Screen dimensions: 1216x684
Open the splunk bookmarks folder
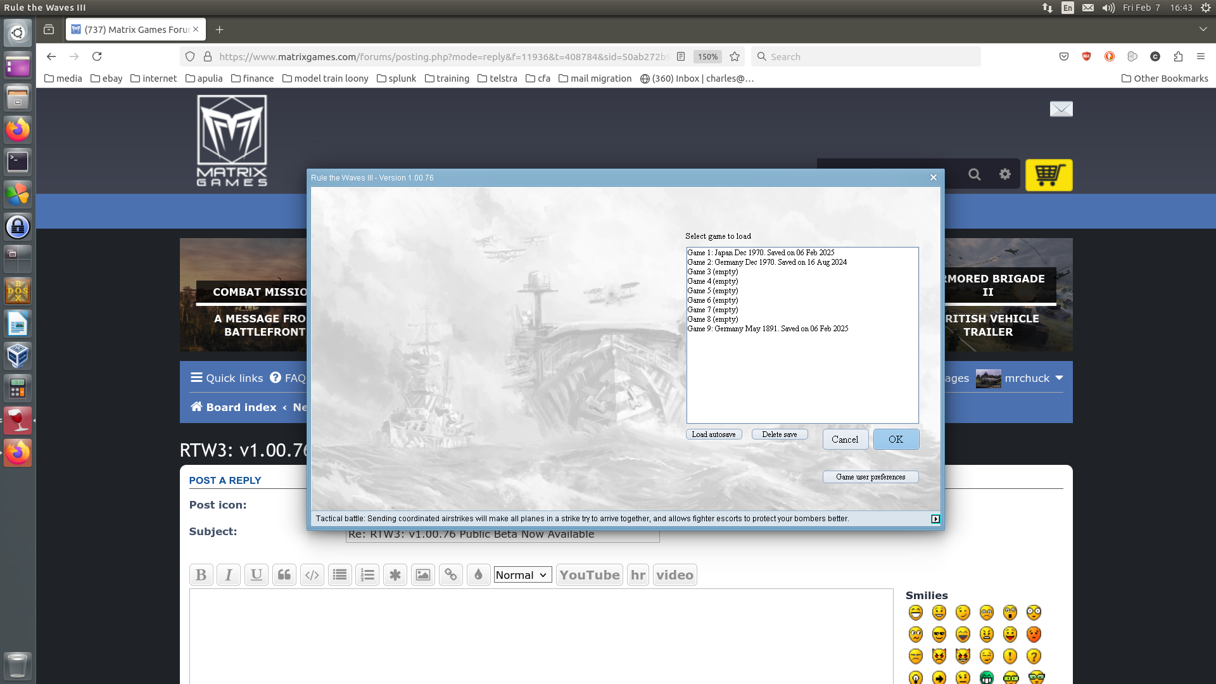tap(396, 79)
